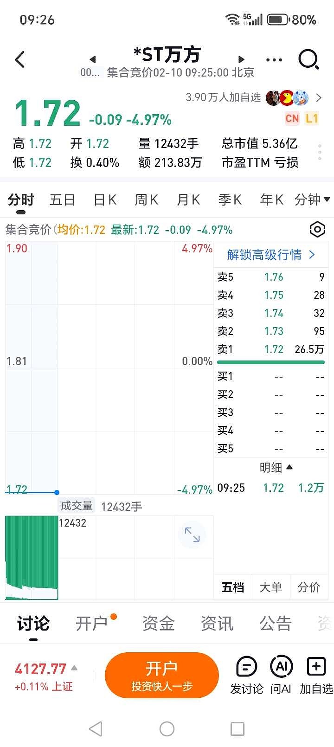Viewport: 334px width, 747px height.
Task: Collapse the 明细 details list
Action: [276, 468]
